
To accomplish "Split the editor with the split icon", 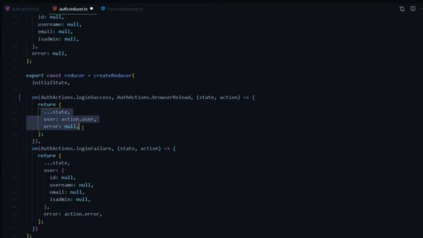I will (412, 9).
